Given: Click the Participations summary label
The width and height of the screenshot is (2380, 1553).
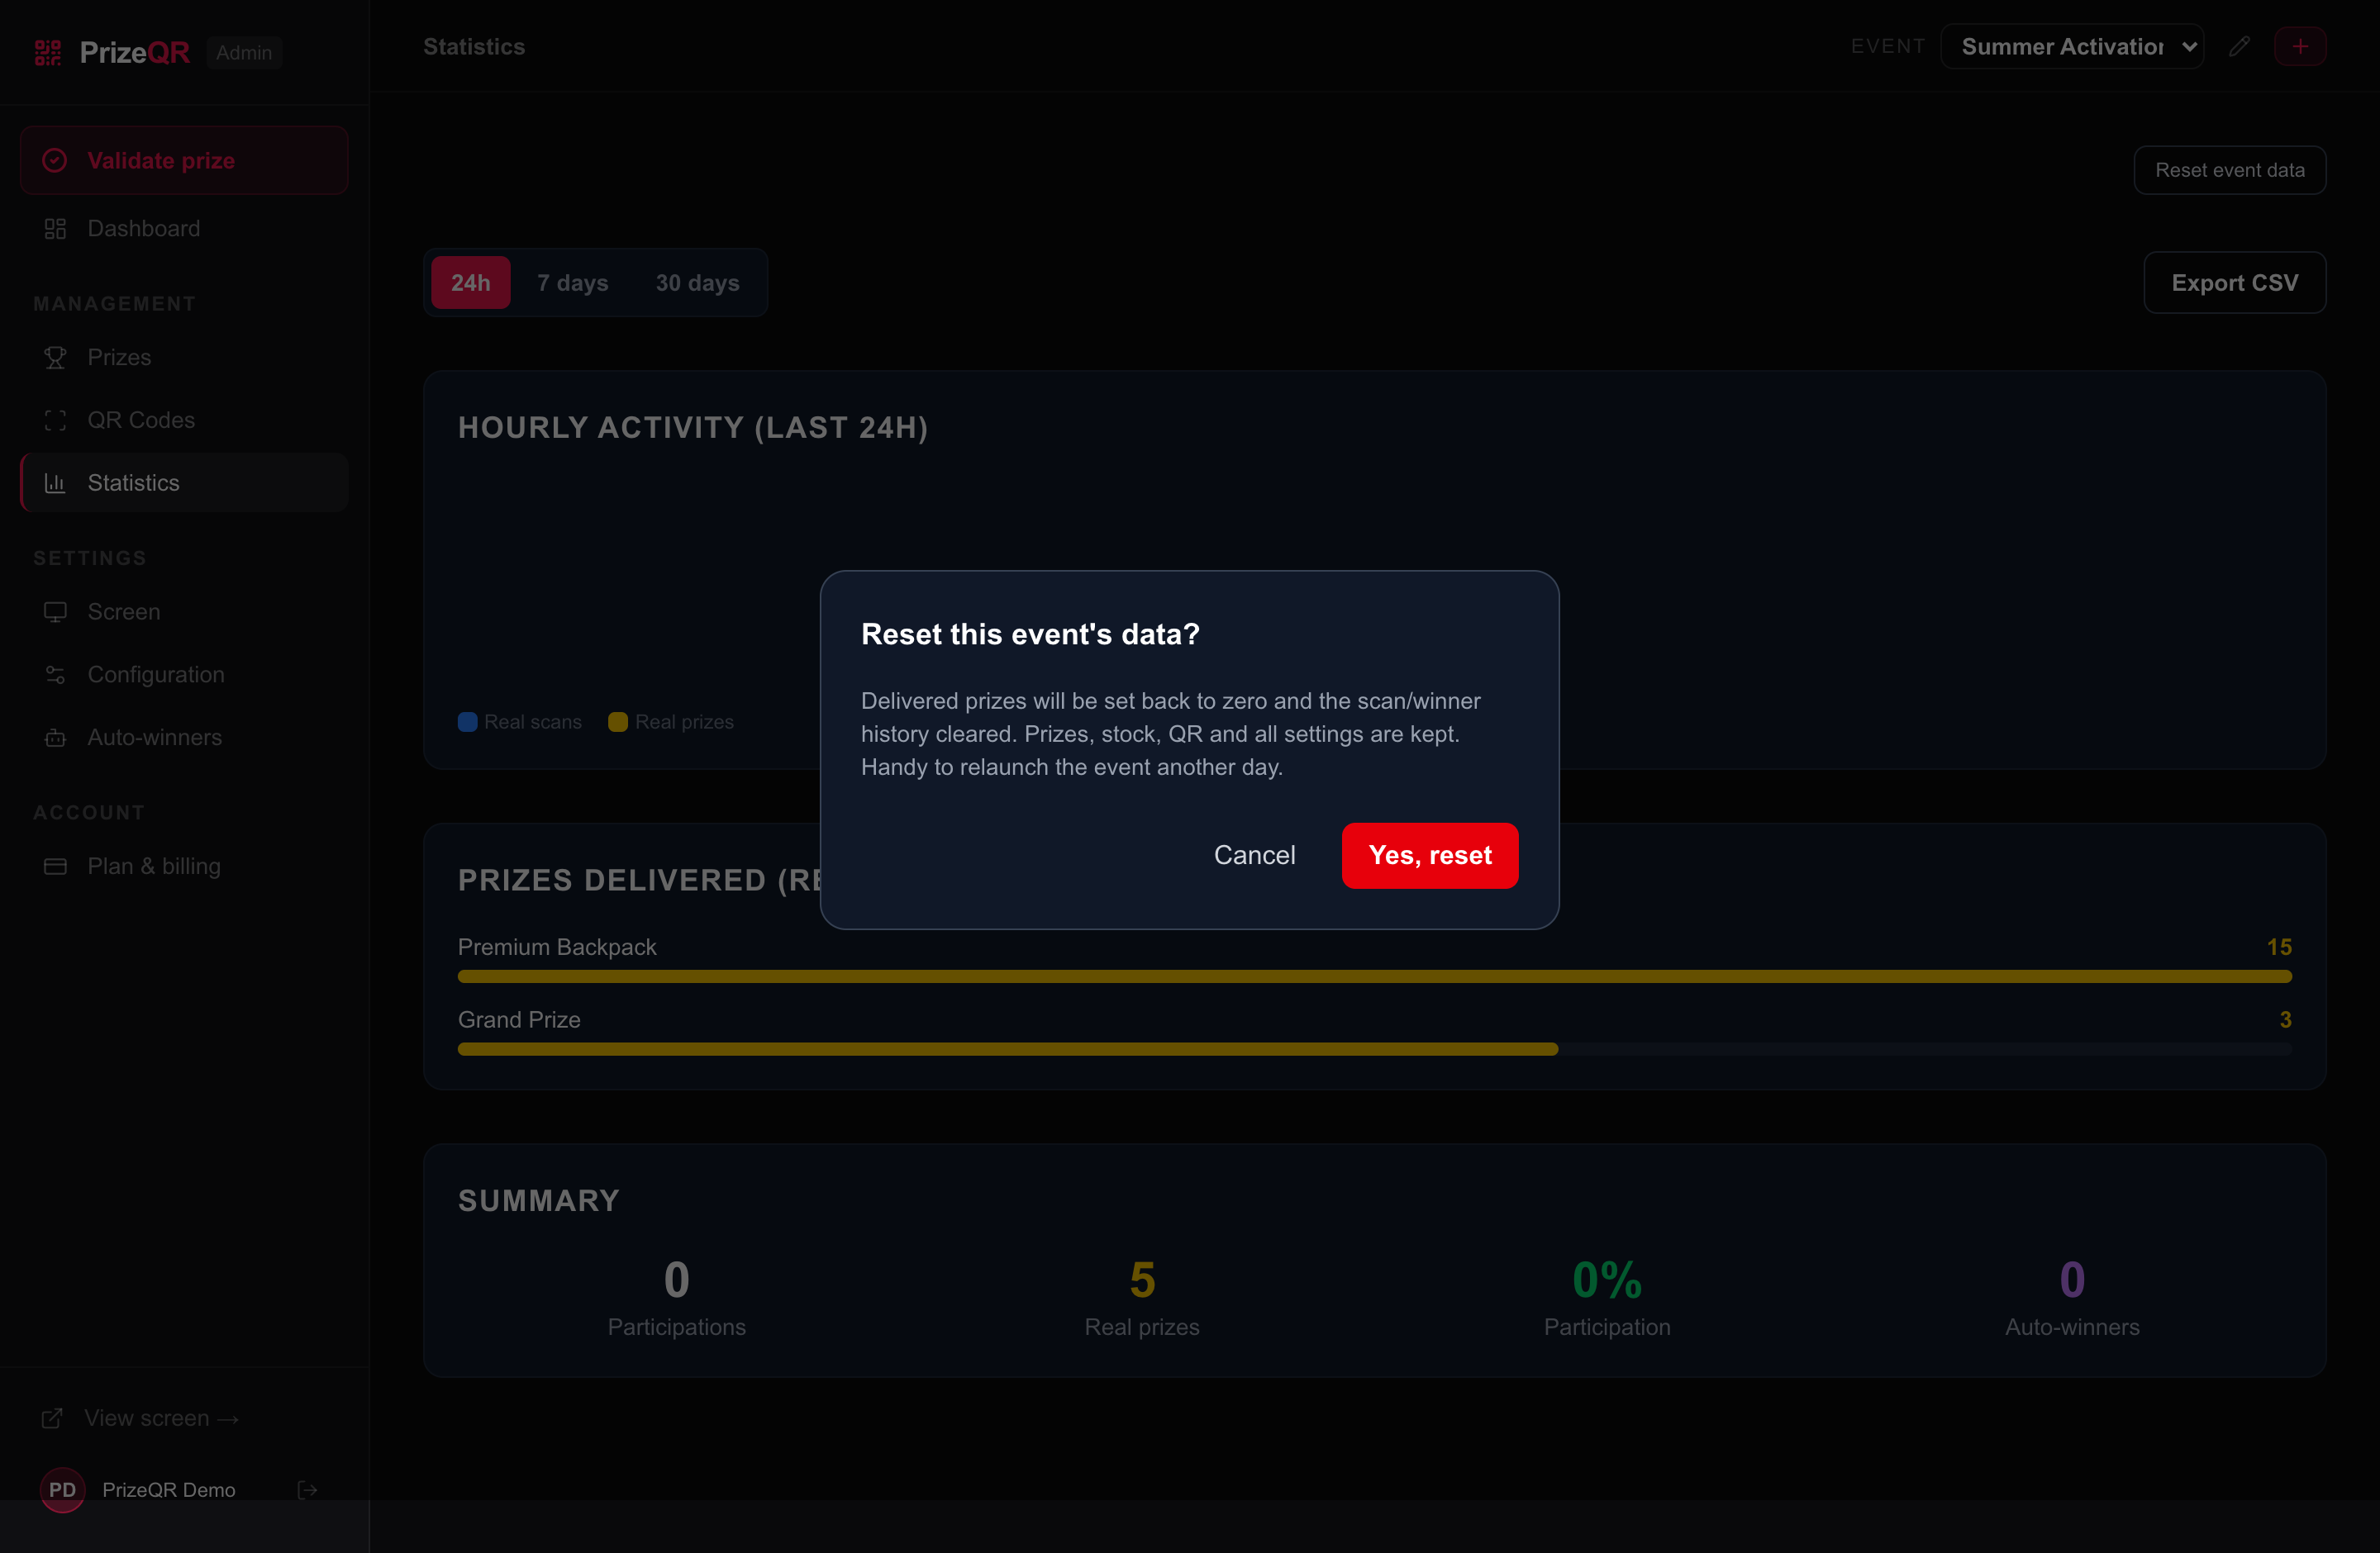Looking at the screenshot, I should tap(677, 1327).
